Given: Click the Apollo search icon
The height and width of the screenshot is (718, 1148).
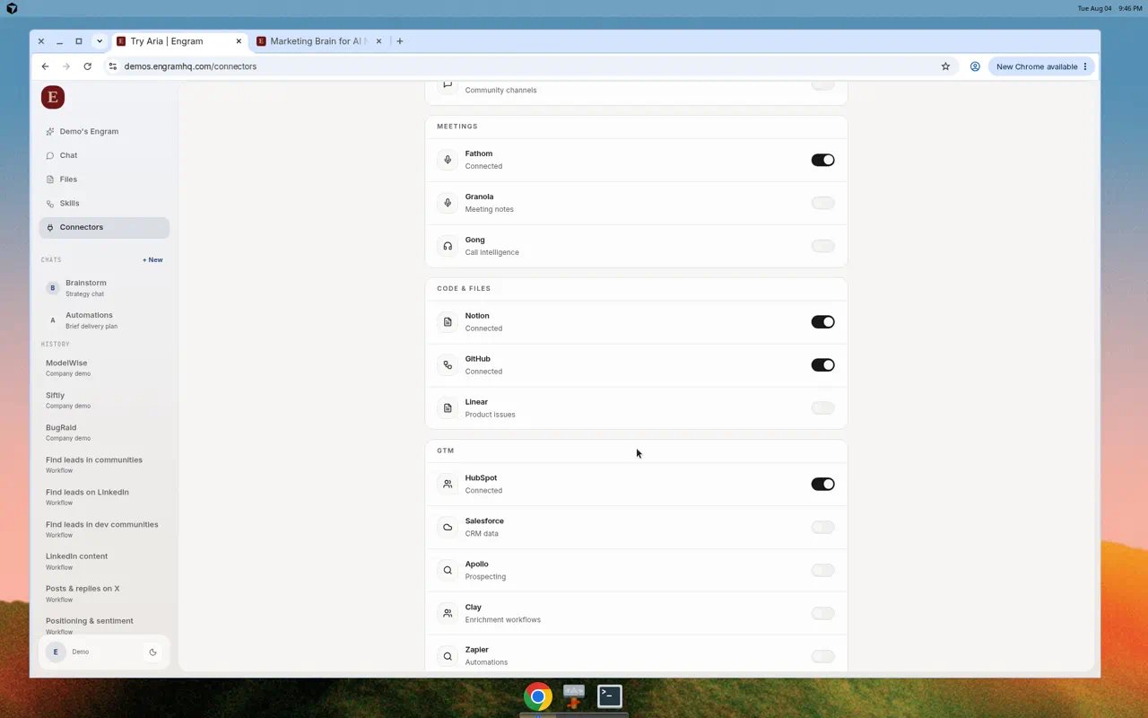Looking at the screenshot, I should point(448,570).
